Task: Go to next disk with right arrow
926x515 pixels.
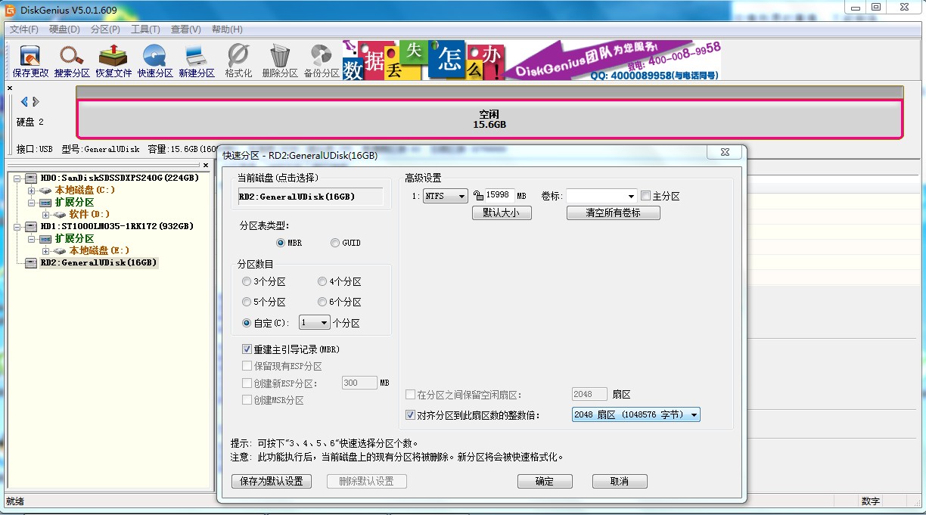Action: [36, 102]
